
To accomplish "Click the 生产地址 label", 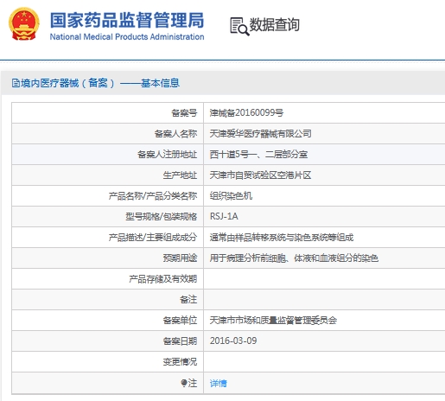I will point(180,175).
